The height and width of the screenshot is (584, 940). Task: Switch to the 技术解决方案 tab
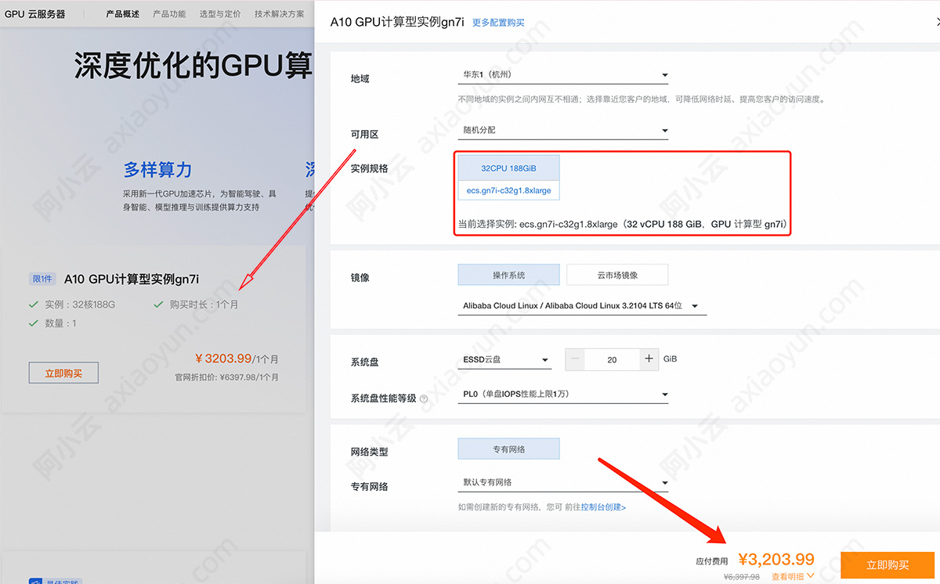[x=280, y=14]
